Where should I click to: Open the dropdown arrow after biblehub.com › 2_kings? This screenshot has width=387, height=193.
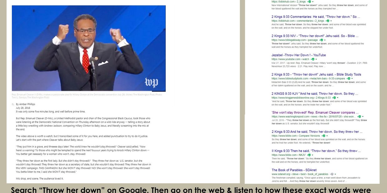point(313,2)
